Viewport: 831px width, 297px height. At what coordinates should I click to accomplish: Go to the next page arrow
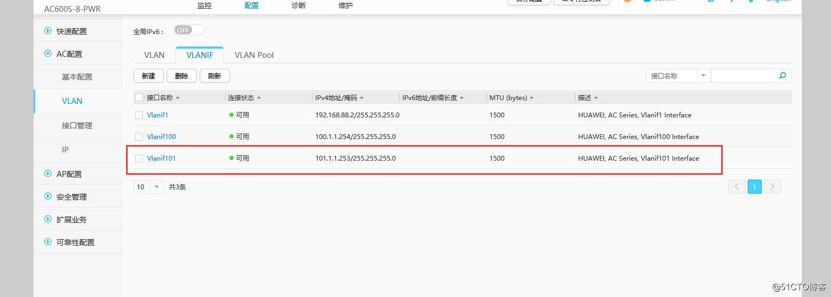[773, 187]
